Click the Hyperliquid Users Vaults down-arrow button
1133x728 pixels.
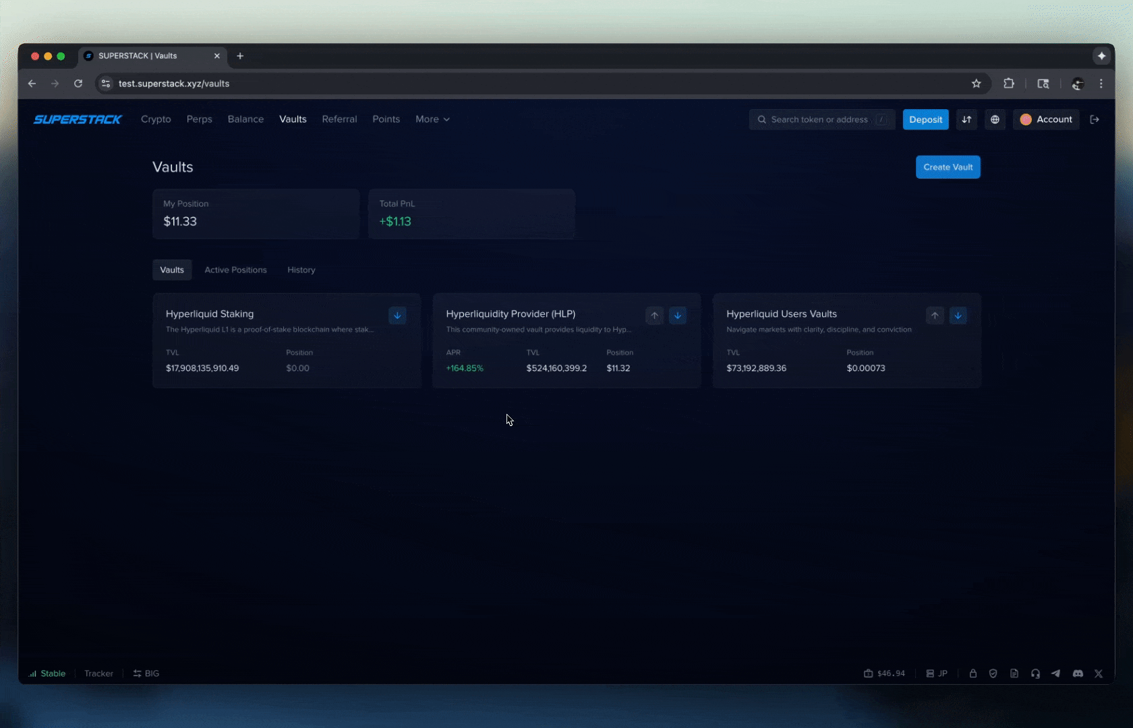(x=958, y=315)
